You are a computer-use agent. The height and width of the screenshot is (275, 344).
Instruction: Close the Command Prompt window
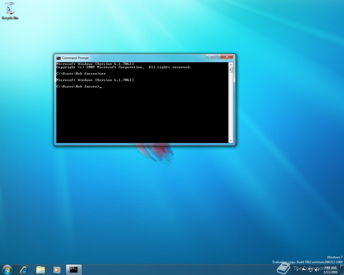tap(227, 57)
